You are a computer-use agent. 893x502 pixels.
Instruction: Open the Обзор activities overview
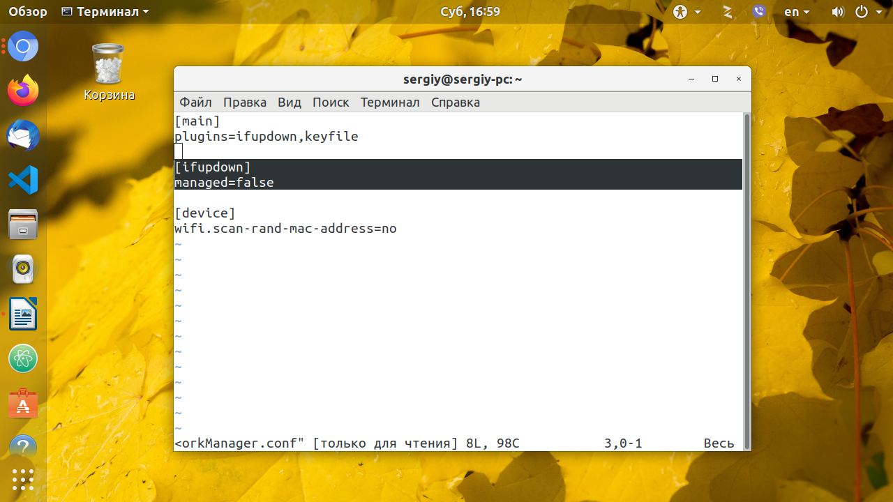pyautogui.click(x=29, y=12)
